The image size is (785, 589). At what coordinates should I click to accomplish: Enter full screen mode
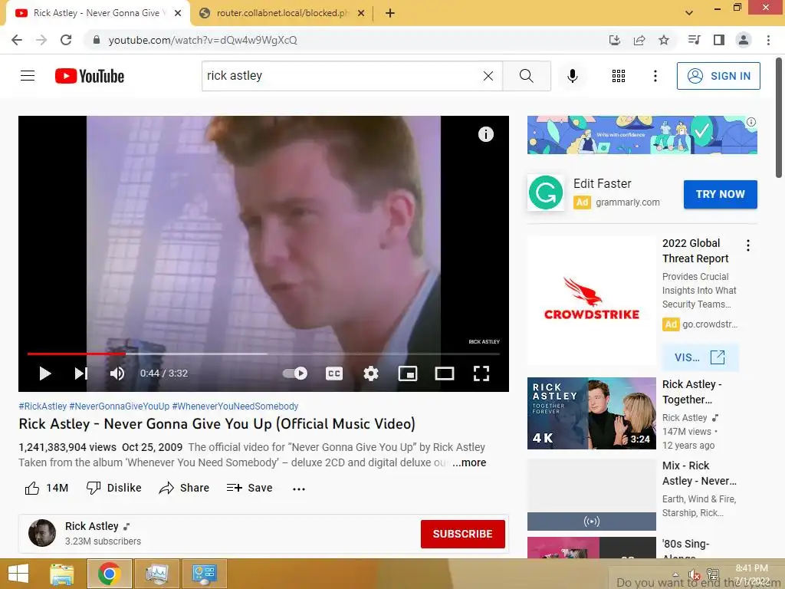481,373
